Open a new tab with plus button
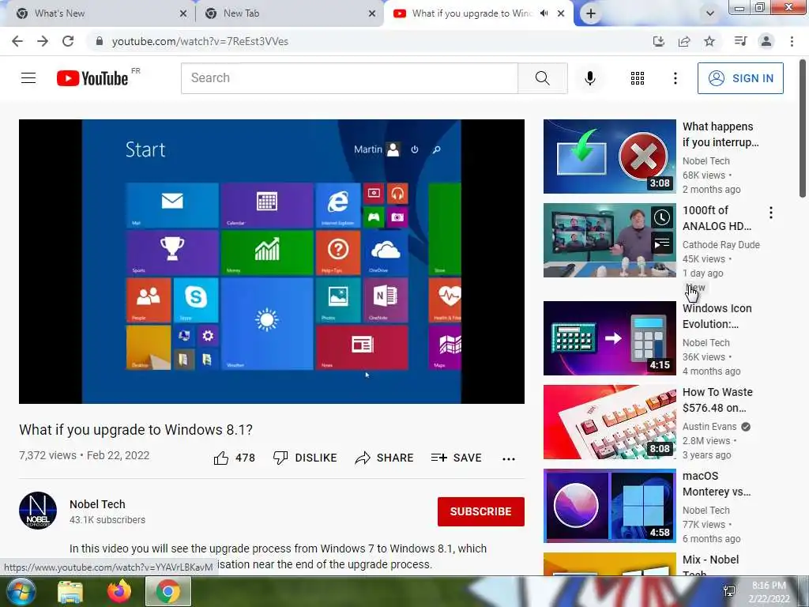 591,13
